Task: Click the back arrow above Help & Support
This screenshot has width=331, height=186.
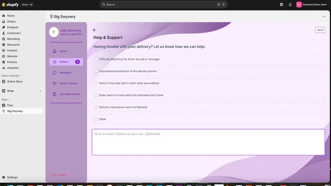Action: [95, 30]
